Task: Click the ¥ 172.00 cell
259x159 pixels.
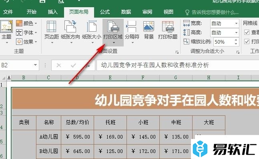Action: pyautogui.click(x=143, y=151)
